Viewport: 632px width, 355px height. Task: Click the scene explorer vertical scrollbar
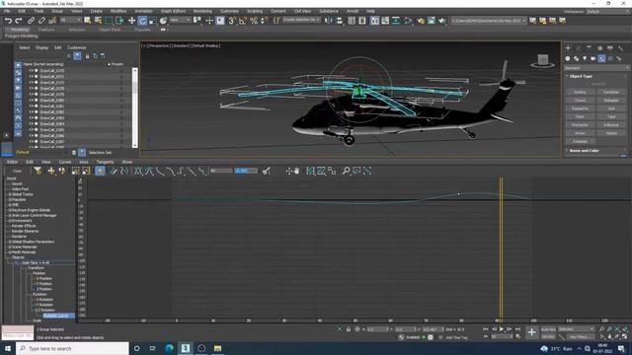click(134, 107)
